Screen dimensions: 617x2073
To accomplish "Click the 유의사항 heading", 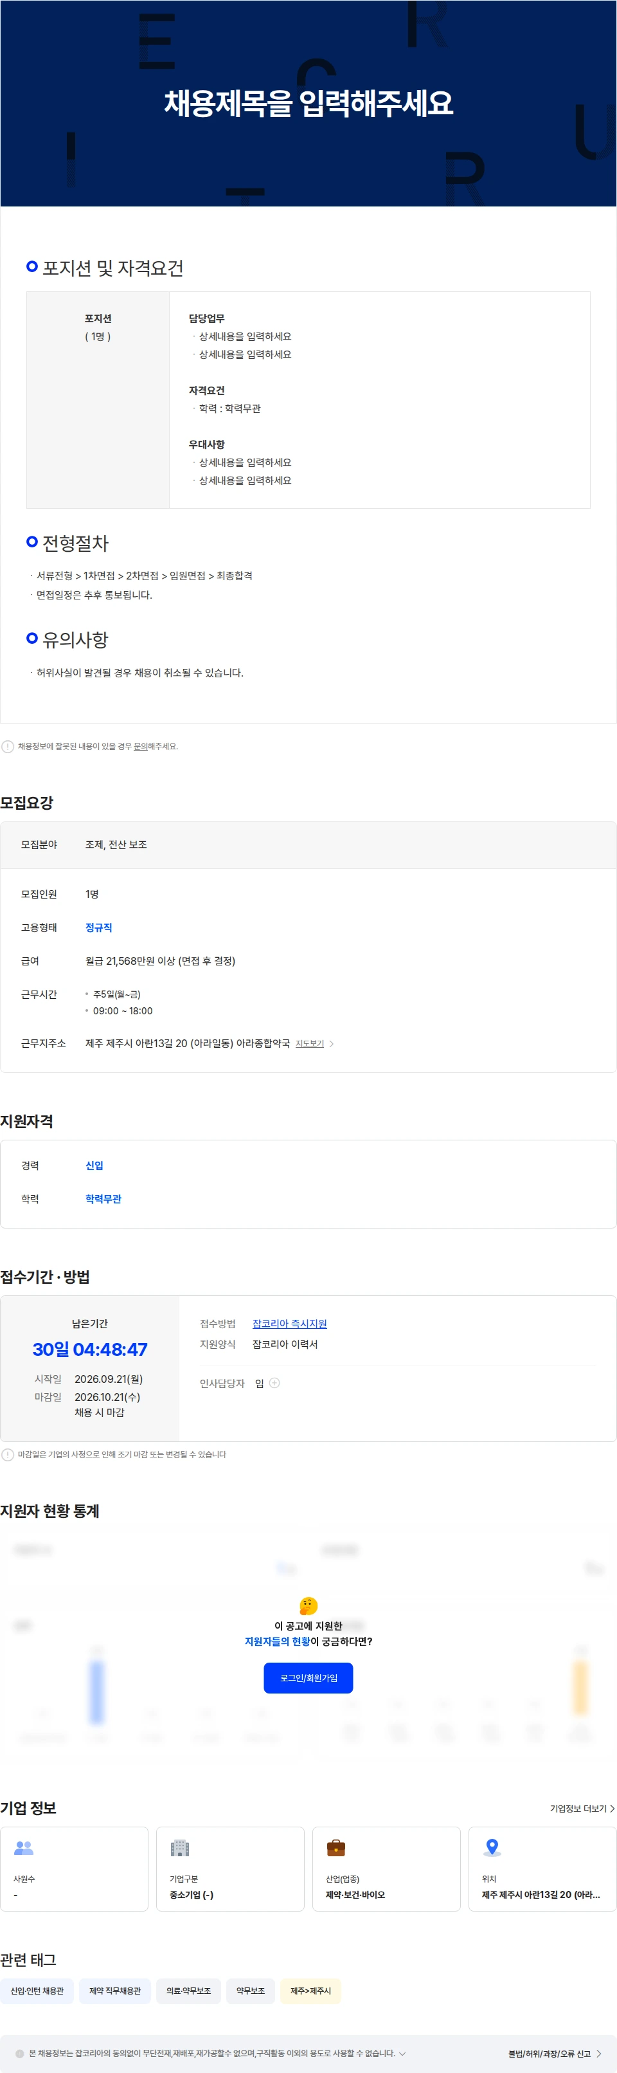I will (75, 640).
